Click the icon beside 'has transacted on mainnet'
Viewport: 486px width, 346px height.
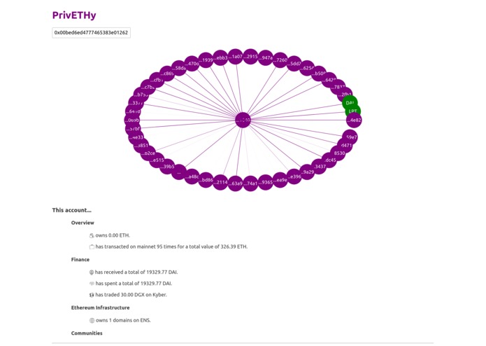(x=92, y=247)
